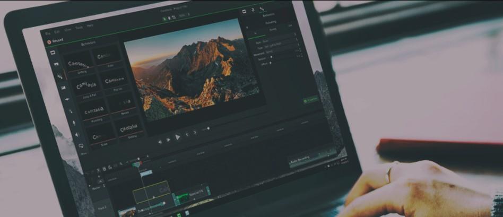Click the green Properties button

[x=311, y=100]
